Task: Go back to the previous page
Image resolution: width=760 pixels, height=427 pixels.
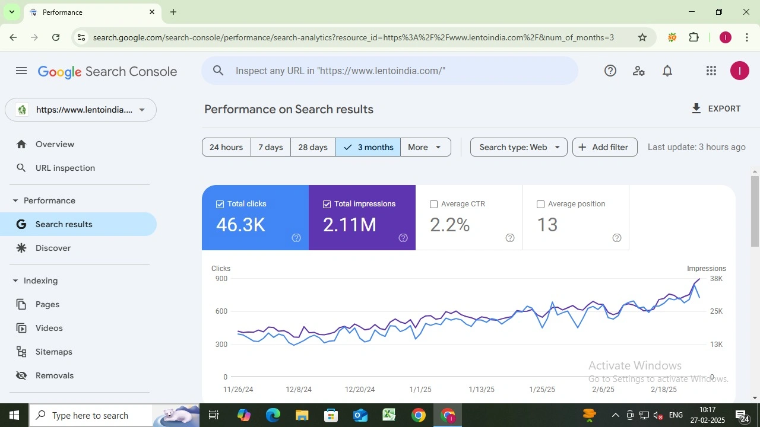Action: [x=13, y=37]
